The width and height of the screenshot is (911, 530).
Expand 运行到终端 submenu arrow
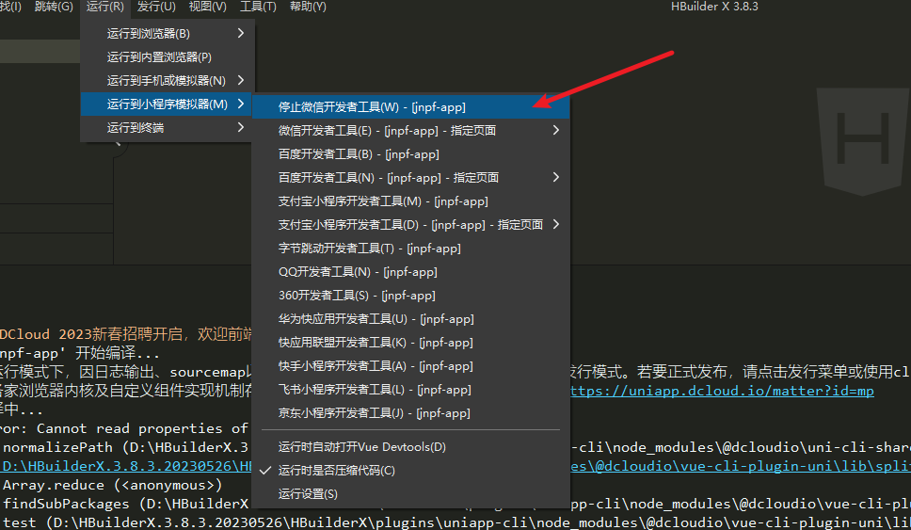coord(241,127)
